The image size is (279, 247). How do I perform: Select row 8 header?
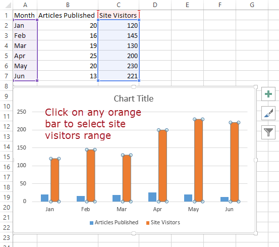click(7, 86)
